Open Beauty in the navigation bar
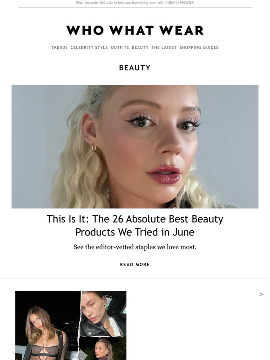Viewport: 270px width, 360px height. click(x=140, y=47)
